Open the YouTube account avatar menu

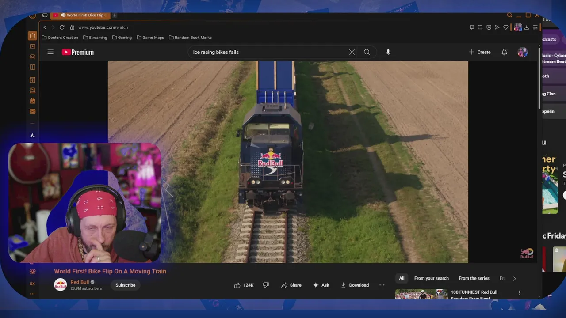tap(523, 52)
